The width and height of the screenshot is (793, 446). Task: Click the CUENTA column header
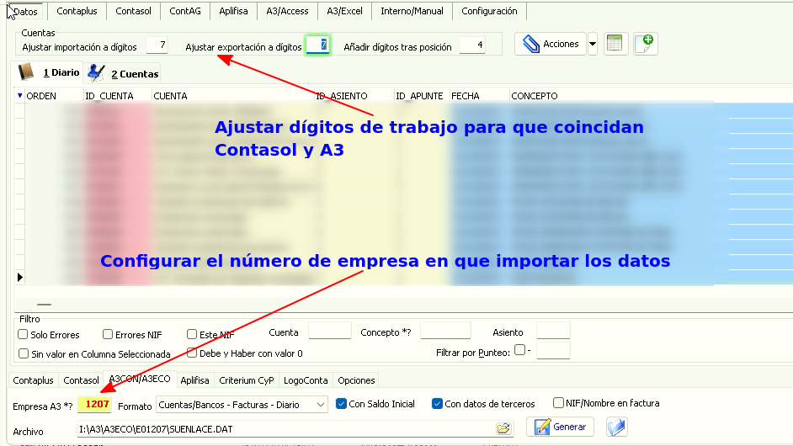(233, 96)
